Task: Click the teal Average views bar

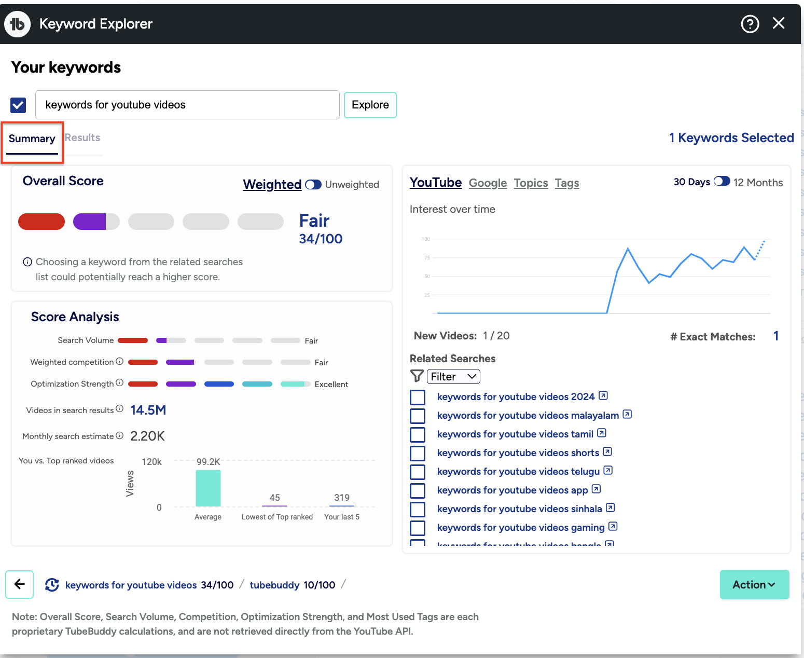Action: coord(208,488)
